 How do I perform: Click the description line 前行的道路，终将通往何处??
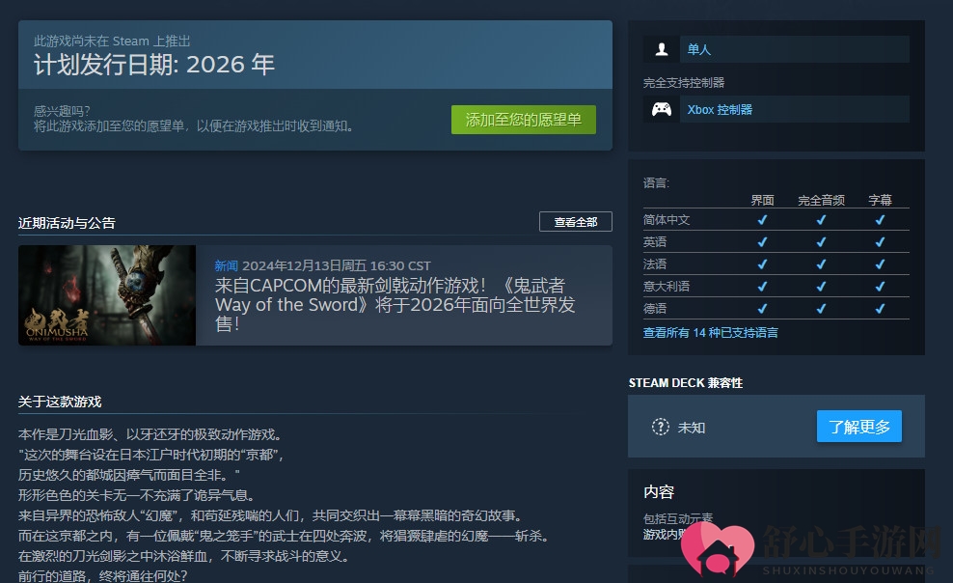tap(103, 575)
